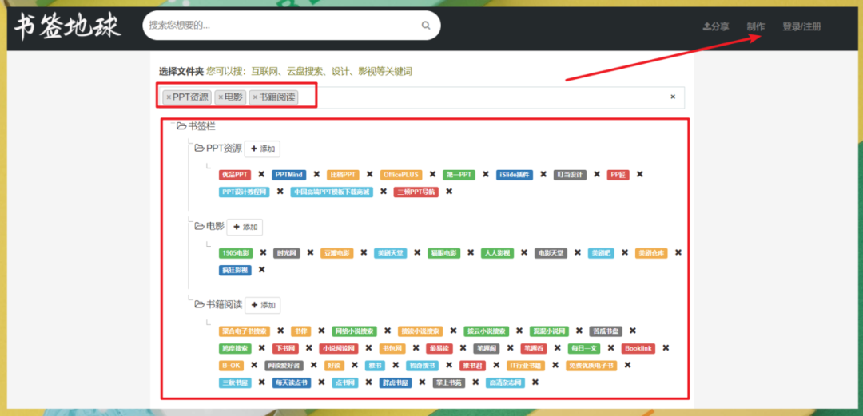
Task: Click inside the folder selection box
Action: [x=422, y=97]
